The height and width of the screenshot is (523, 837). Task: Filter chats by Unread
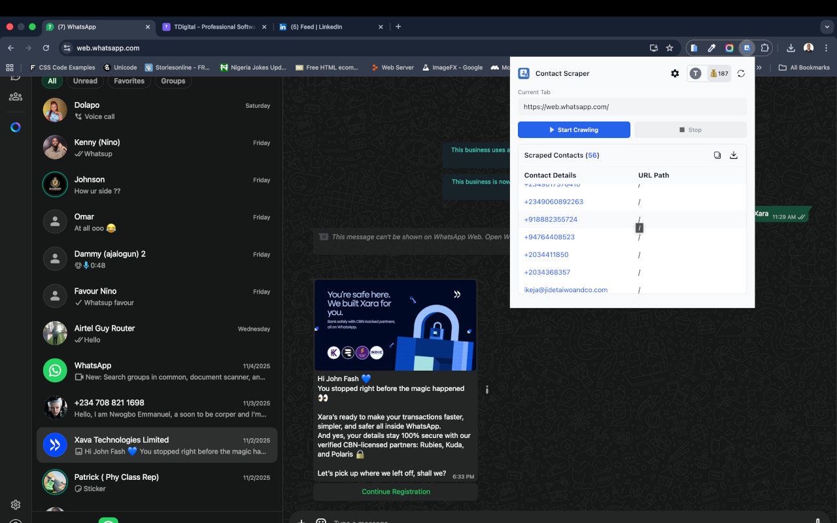pos(85,81)
